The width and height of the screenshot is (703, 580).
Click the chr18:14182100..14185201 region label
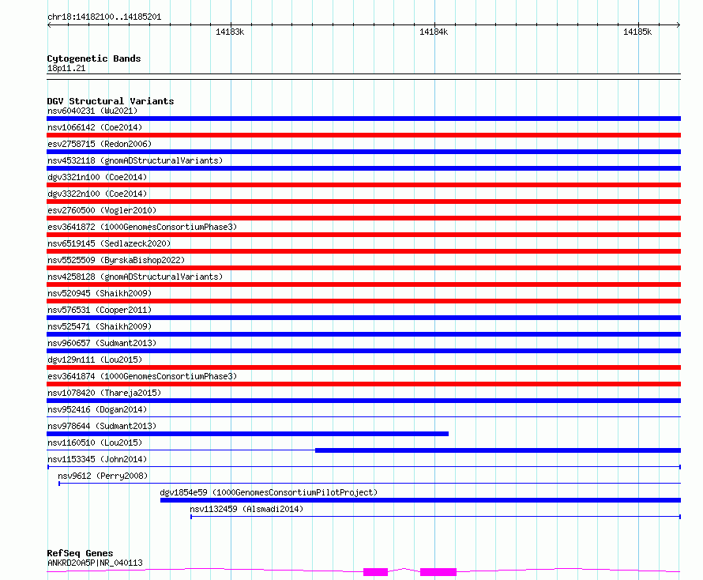(x=104, y=17)
